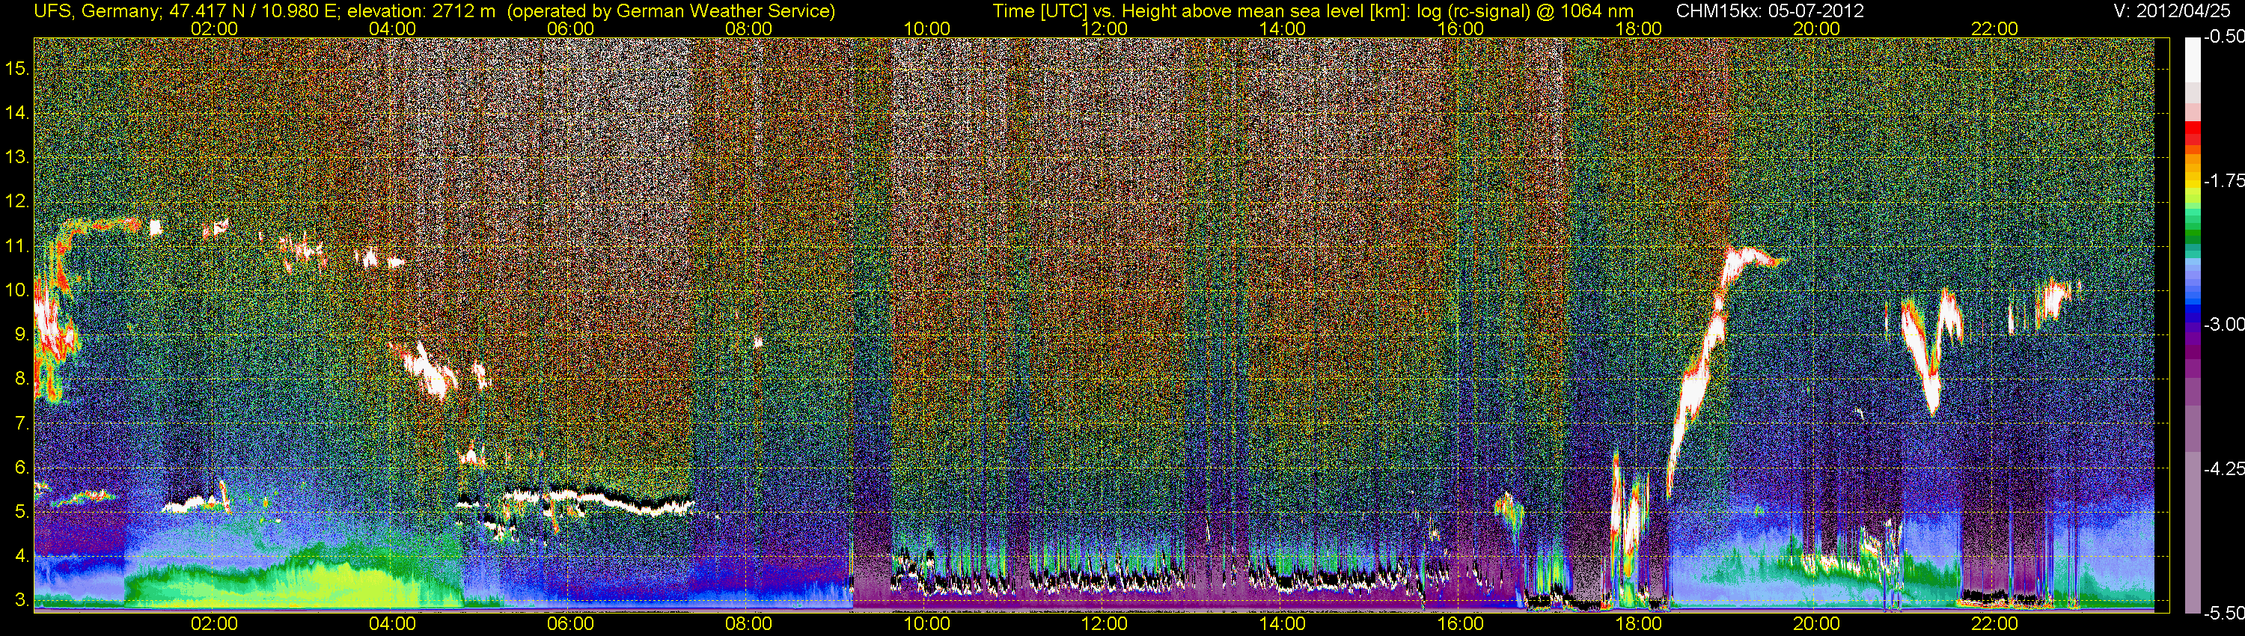Click the 12:00 time label on top axis
Screen dimensions: 2245x636
pyautogui.click(x=1105, y=28)
